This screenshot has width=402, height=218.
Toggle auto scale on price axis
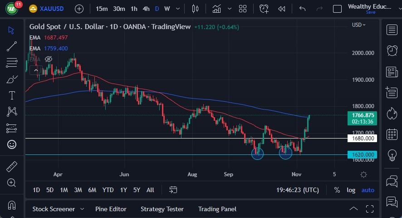(368, 190)
